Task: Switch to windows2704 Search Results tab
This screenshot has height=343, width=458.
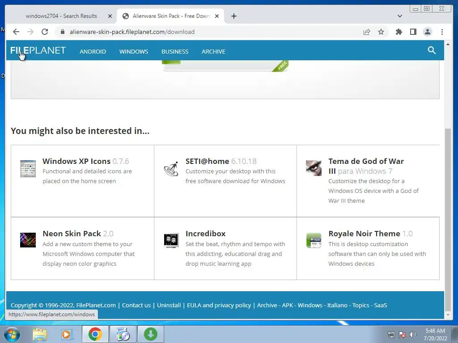Action: pyautogui.click(x=61, y=16)
